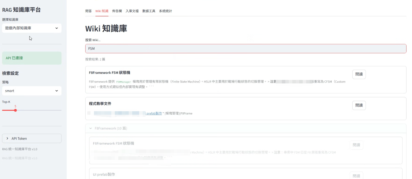Expand the API Token section

pos(32,138)
